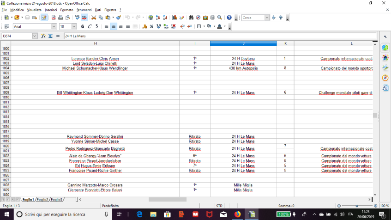Toggle italic C formatting
Image resolution: width=391 pixels, height=220 pixels.
click(90, 26)
